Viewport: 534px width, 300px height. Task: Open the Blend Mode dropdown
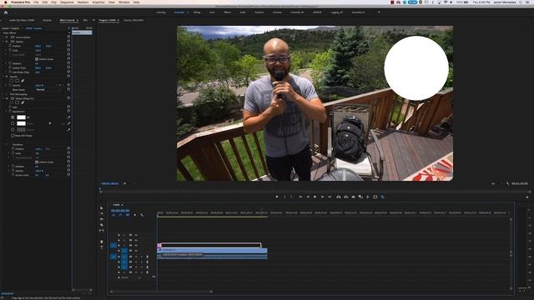pyautogui.click(x=48, y=89)
